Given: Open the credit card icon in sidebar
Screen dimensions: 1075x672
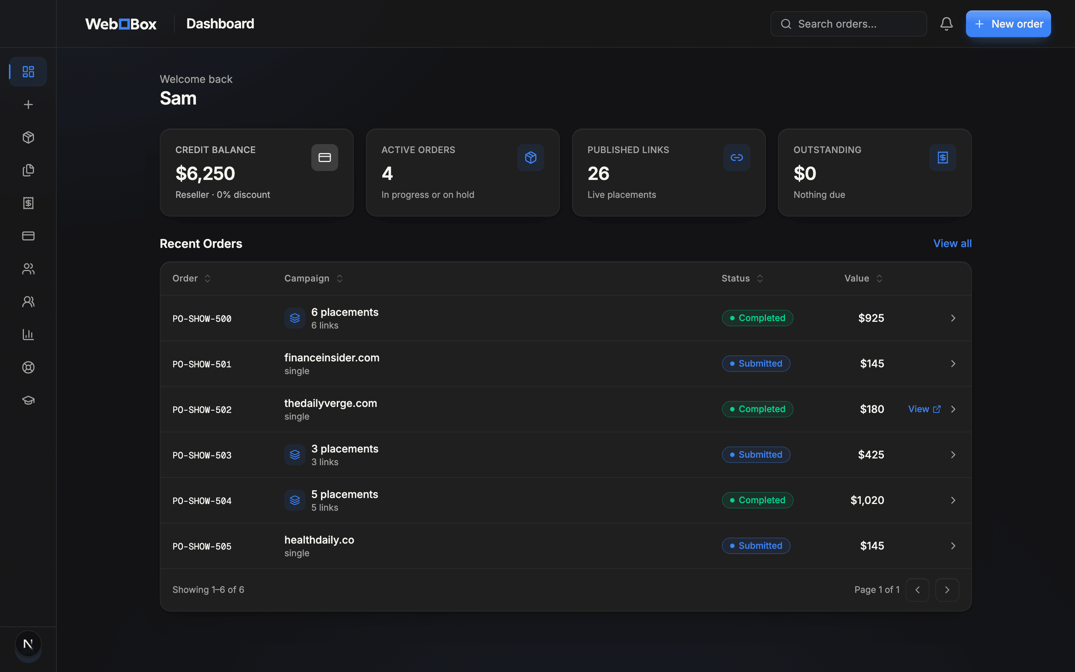Looking at the screenshot, I should 28,236.
